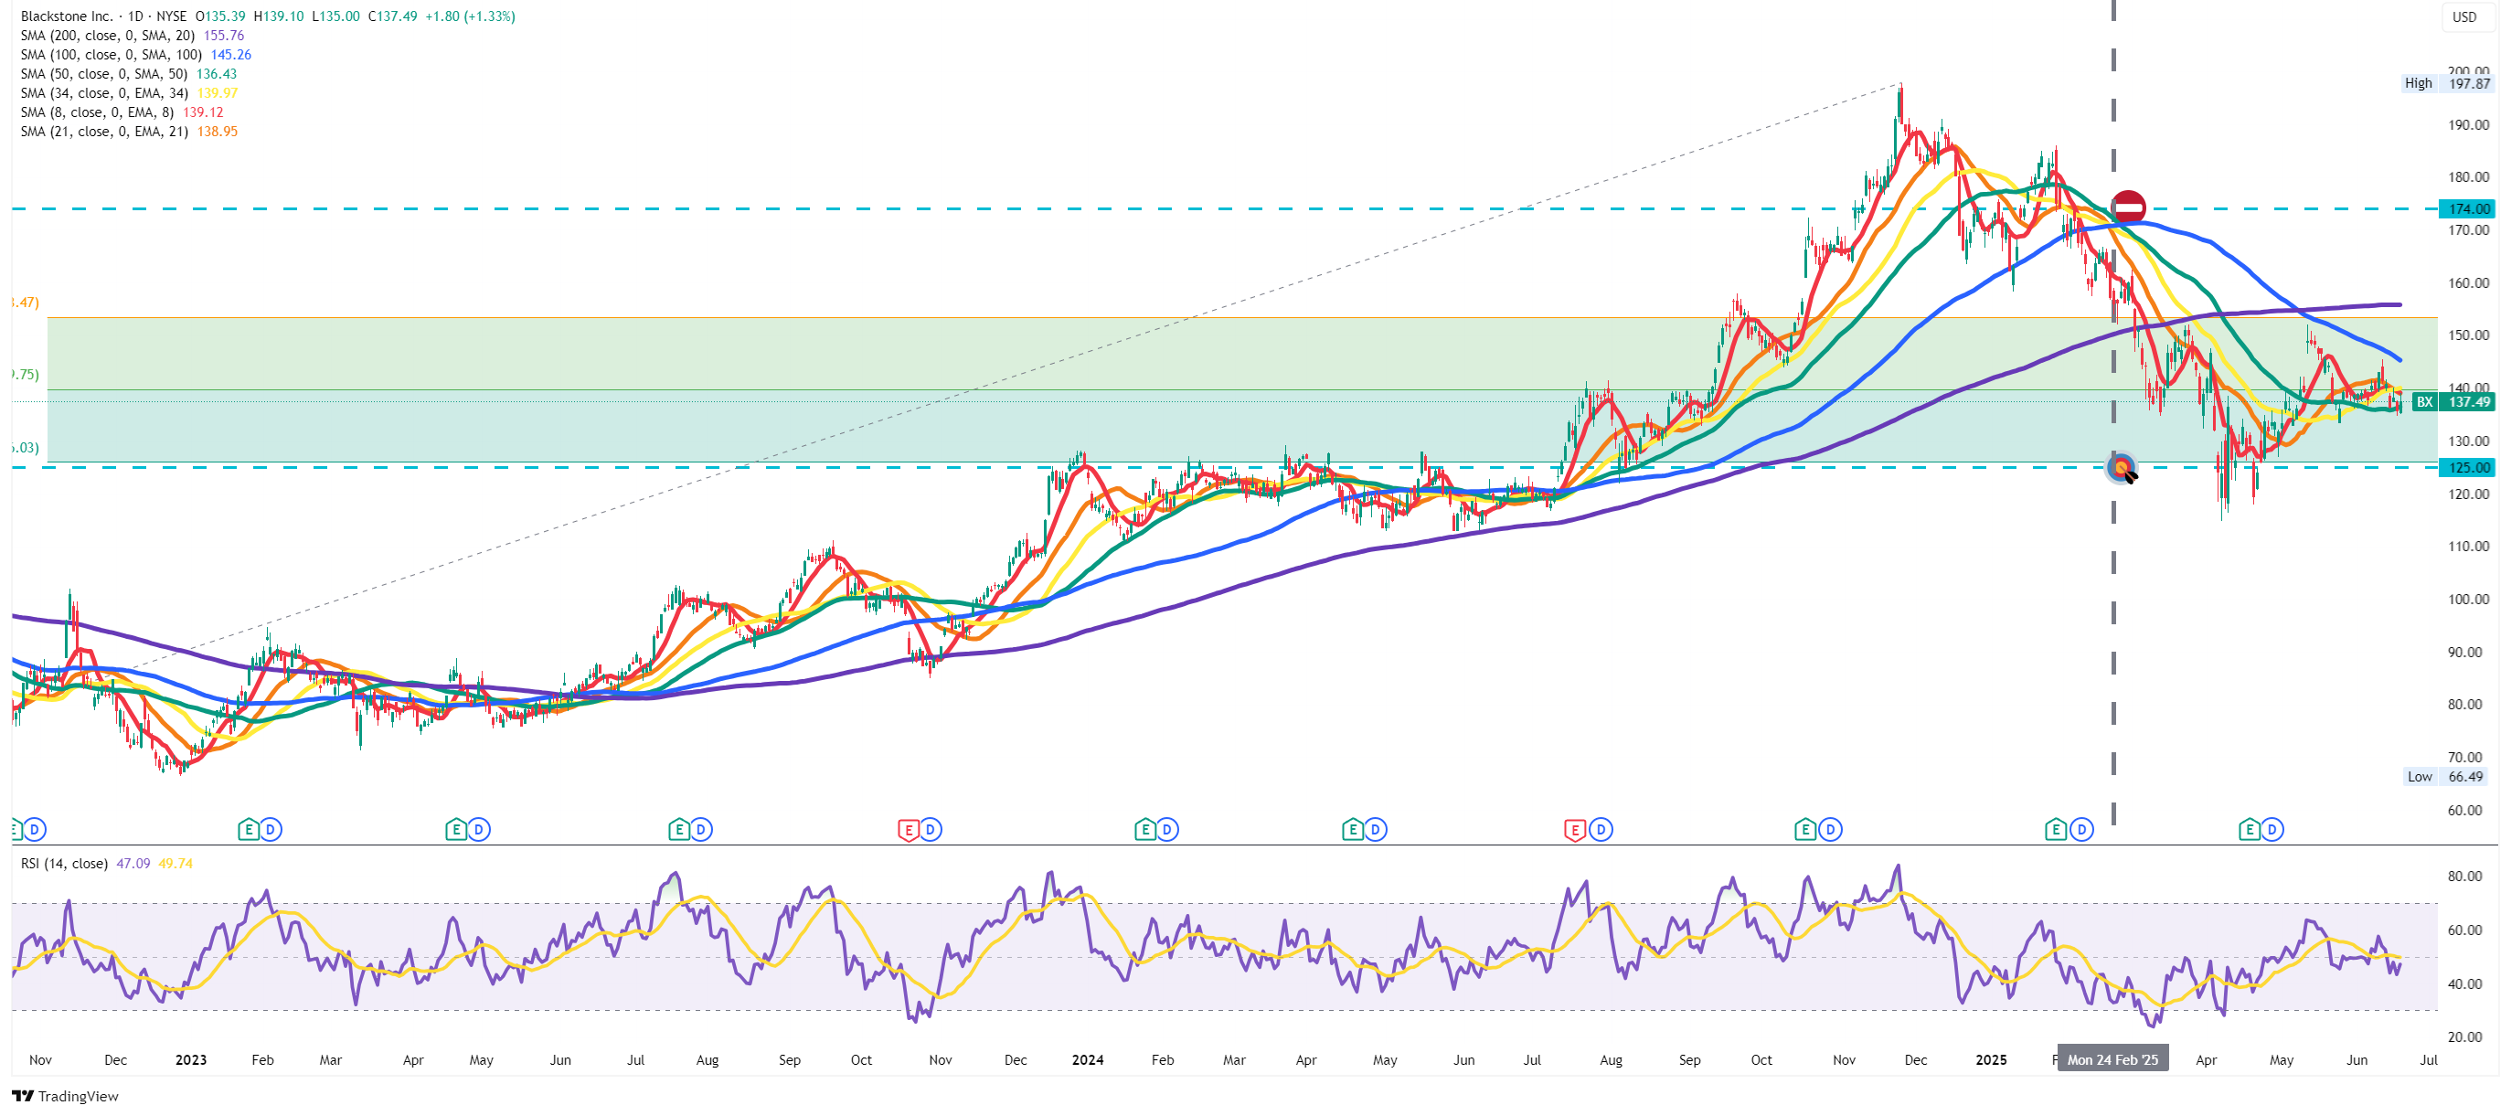
Task: Open the red earnings marker E near August 2024
Action: (1574, 829)
